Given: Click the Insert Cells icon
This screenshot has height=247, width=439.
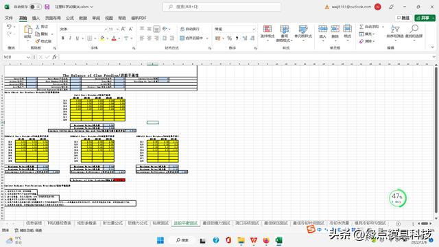Looking at the screenshot, I should pos(322,29).
